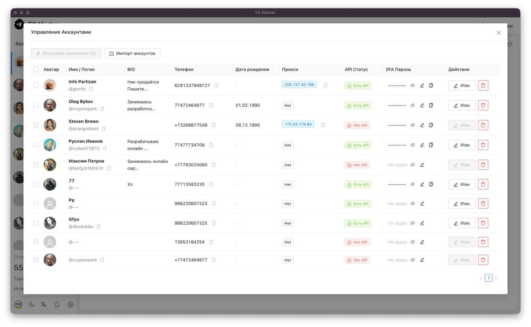The width and height of the screenshot is (531, 327).
Task: Copy login @gomfo of Info Partizan
Action: 91,89
